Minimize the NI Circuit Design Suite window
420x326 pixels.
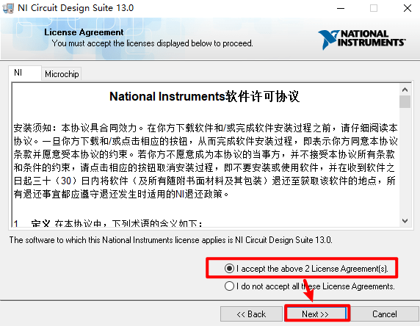click(x=341, y=8)
